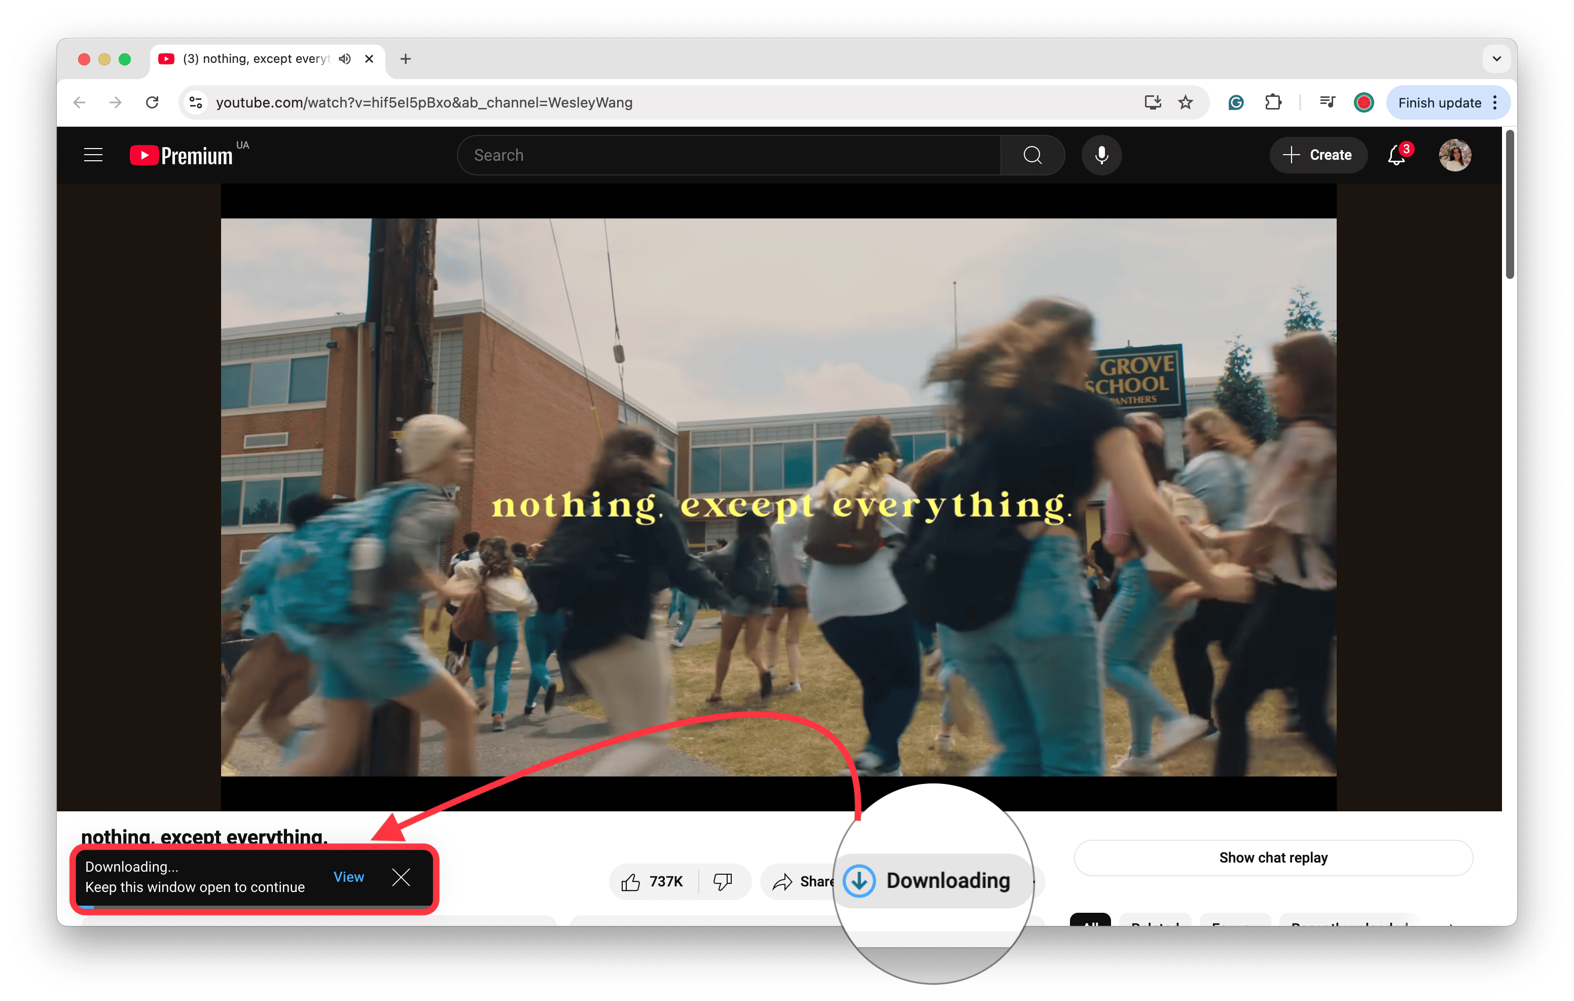
Task: Reload the YouTube page
Action: point(152,102)
